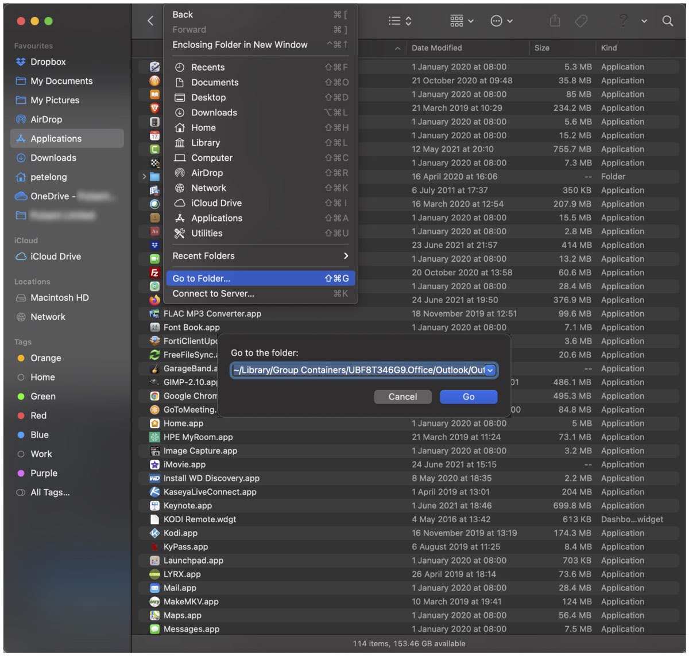Viewport: 689px width, 656px height.
Task: Expand the folder row disclosure triangle
Action: 144,177
